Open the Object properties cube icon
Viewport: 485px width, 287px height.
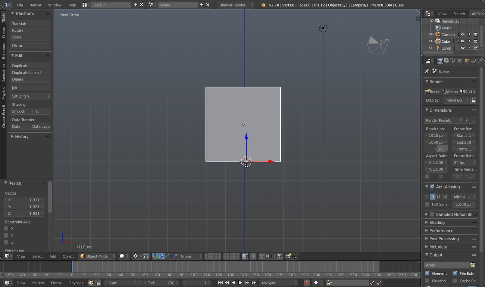(x=467, y=61)
